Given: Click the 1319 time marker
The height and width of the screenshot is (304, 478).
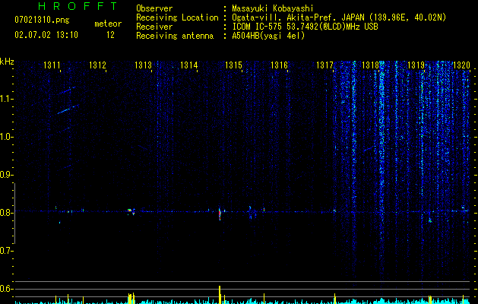Looking at the screenshot, I should [416, 65].
